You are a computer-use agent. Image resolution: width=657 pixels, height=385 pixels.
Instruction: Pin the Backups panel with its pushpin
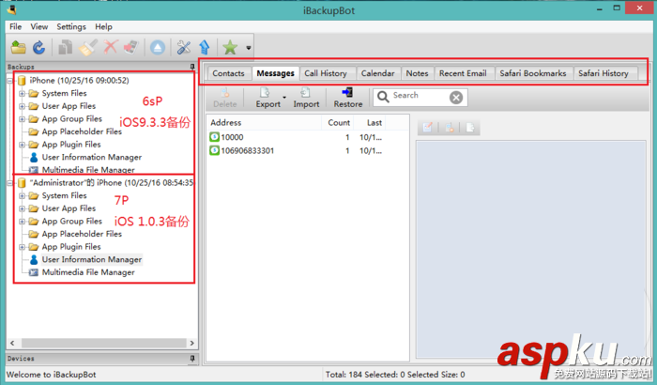coord(191,67)
